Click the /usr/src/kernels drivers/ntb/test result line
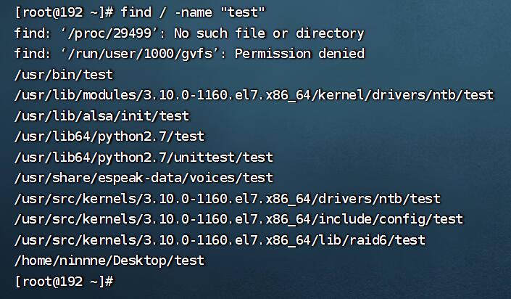This screenshot has height=299, width=511. (x=227, y=198)
